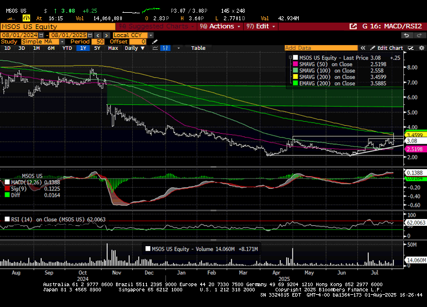Edit the start date 08/01/2024 field
Viewport: 427px width, 307px height.
coord(20,35)
